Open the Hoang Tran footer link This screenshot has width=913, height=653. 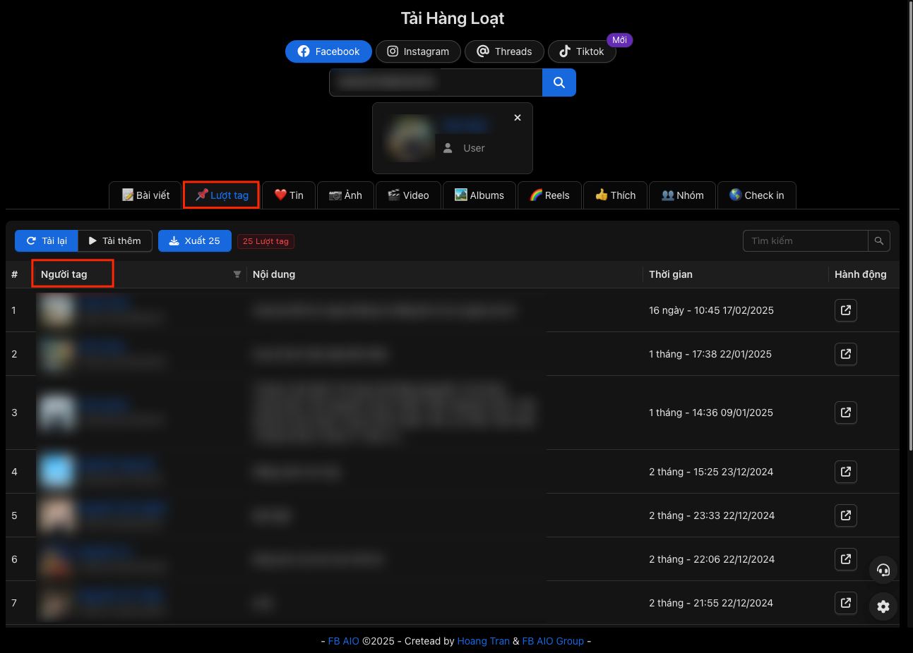(x=483, y=641)
